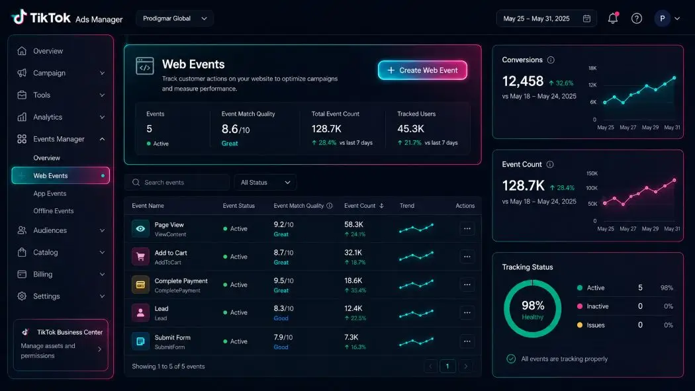This screenshot has width=695, height=391.
Task: Click the Page View eye icon
Action: point(140,229)
